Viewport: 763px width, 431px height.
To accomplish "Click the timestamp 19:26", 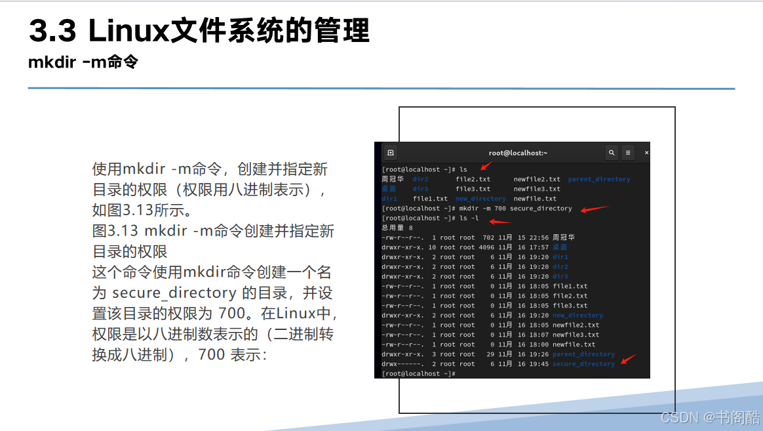I will pos(539,354).
